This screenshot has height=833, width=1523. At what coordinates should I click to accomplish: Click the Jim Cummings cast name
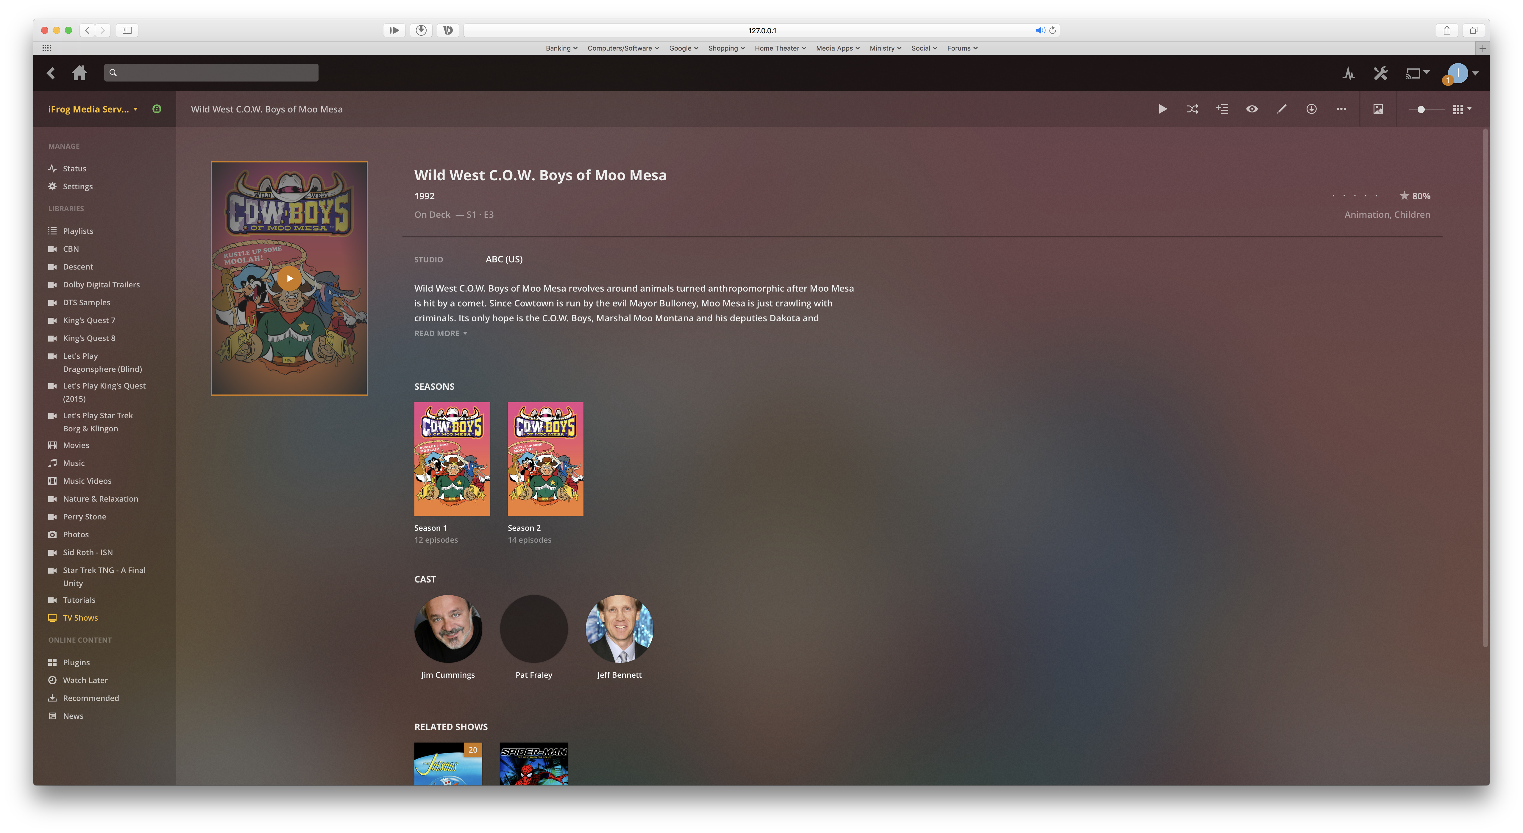pyautogui.click(x=447, y=675)
